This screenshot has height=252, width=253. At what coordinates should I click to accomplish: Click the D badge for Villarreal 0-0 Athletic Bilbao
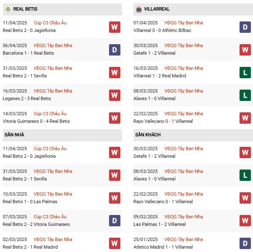click(245, 27)
